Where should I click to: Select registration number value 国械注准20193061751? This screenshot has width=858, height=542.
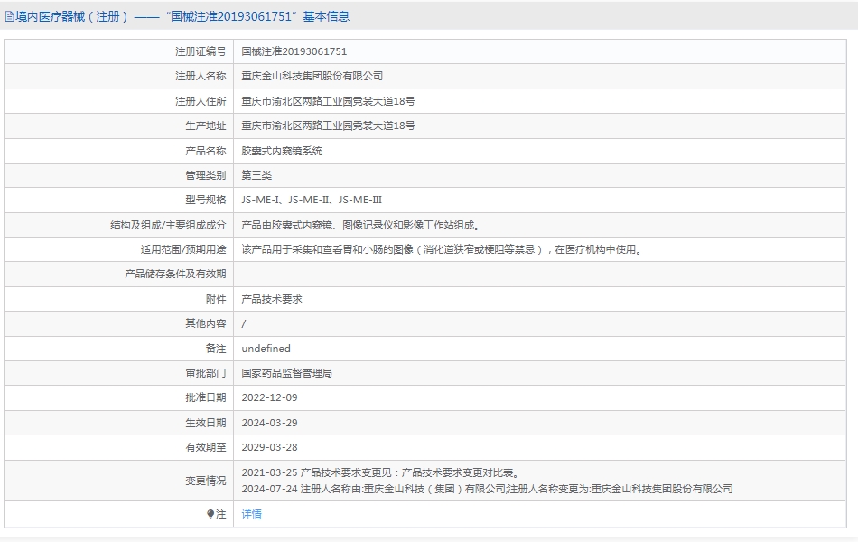tap(294, 51)
